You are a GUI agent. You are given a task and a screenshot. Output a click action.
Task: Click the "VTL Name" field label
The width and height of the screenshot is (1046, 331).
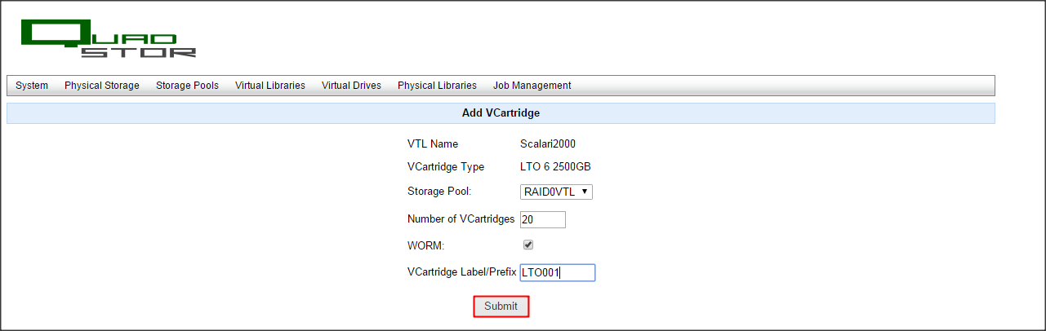point(433,144)
